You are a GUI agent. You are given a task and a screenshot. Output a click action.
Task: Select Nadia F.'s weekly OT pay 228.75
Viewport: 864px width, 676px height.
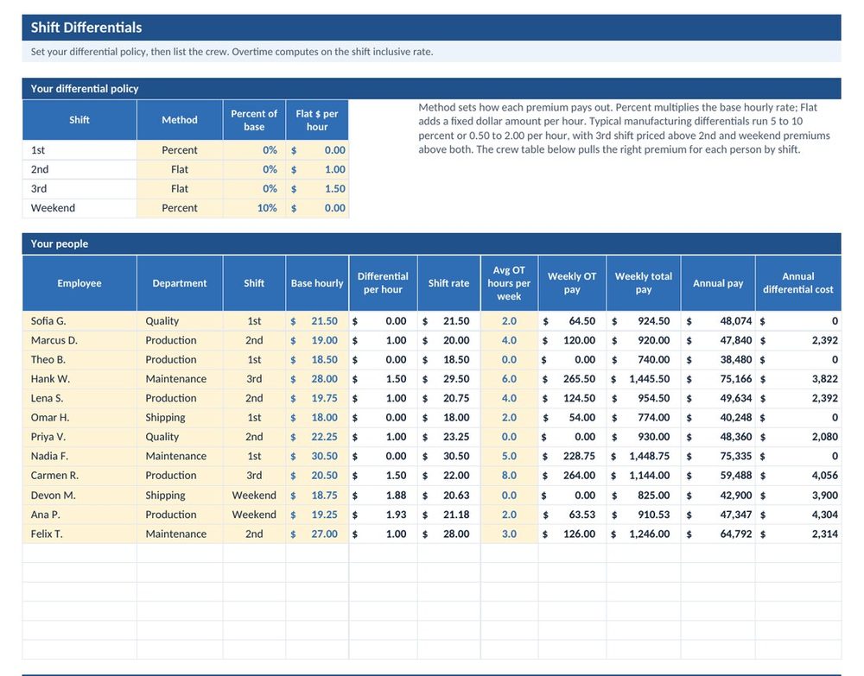coord(572,456)
